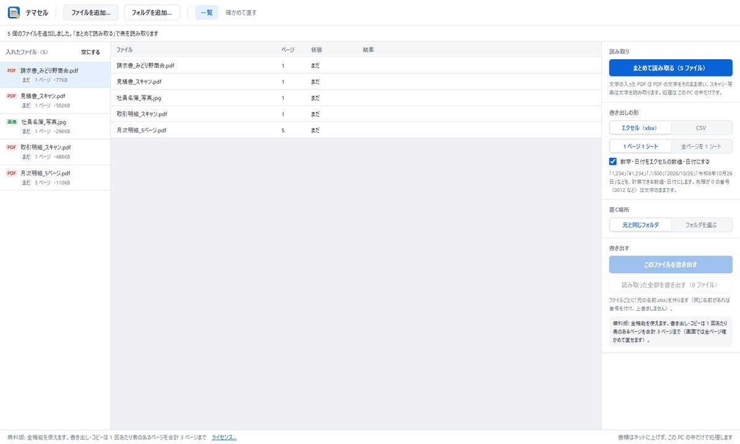The height and width of the screenshot is (444, 740).
Task: Click the ファイルを追加... button
Action: (x=91, y=12)
